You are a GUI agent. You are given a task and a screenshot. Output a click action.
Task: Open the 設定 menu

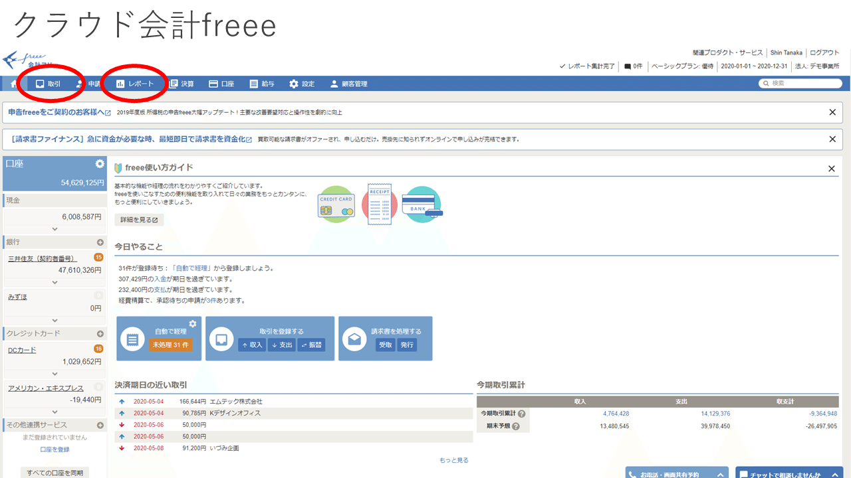(302, 84)
